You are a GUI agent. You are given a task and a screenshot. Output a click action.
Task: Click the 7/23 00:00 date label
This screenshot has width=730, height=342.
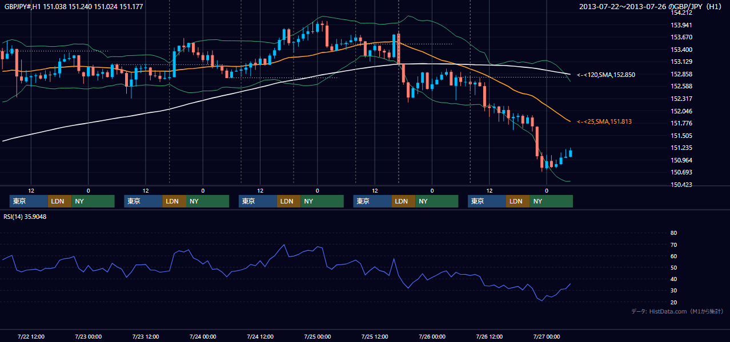tap(88, 337)
